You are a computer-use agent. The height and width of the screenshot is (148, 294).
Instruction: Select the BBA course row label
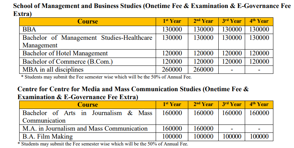tap(29, 29)
